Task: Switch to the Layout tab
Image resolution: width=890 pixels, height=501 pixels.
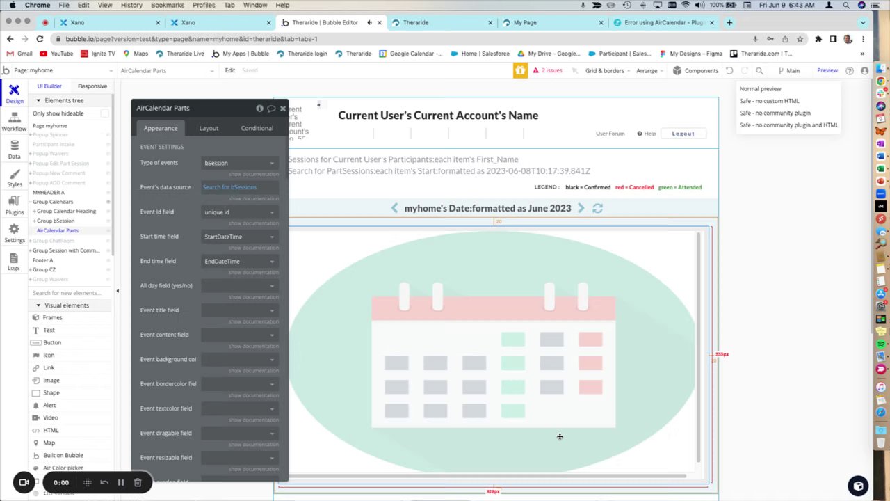Action: pyautogui.click(x=209, y=128)
